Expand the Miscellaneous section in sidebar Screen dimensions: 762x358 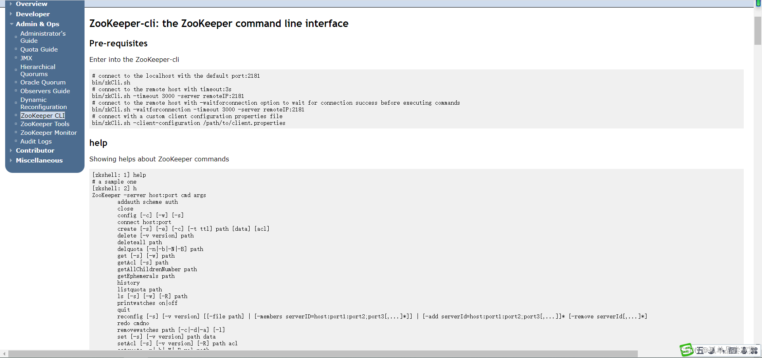39,160
